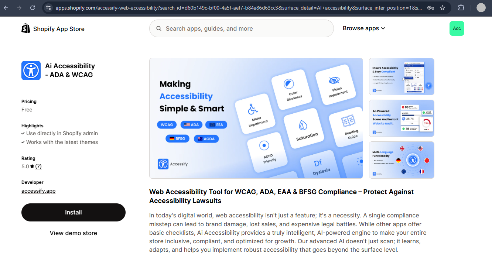Viewport: 492px width, 258px height.
Task: Open the browser extensions puzzle icon
Action: coord(461,7)
